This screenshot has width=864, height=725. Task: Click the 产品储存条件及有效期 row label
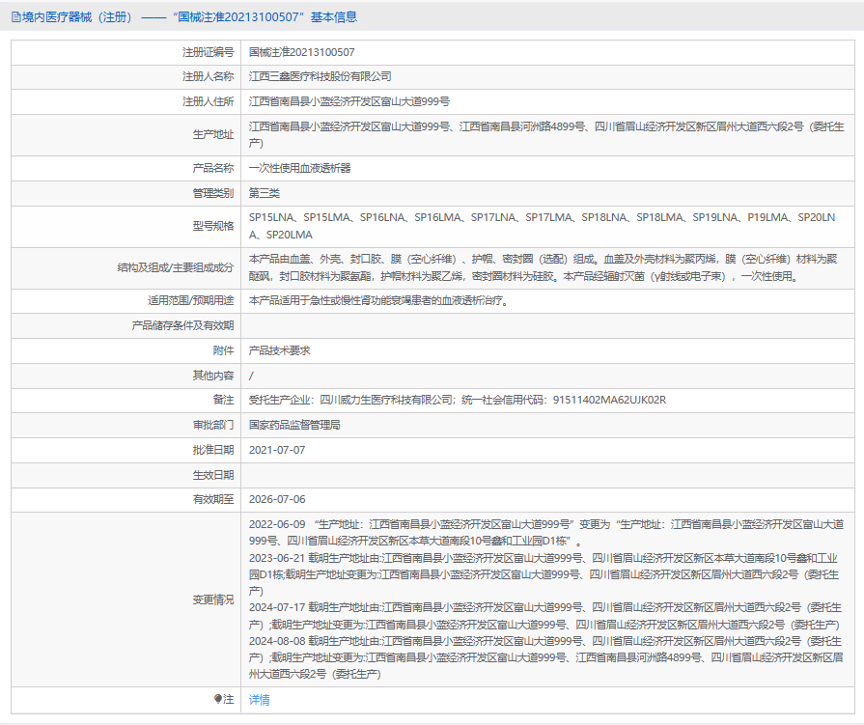pyautogui.click(x=182, y=325)
